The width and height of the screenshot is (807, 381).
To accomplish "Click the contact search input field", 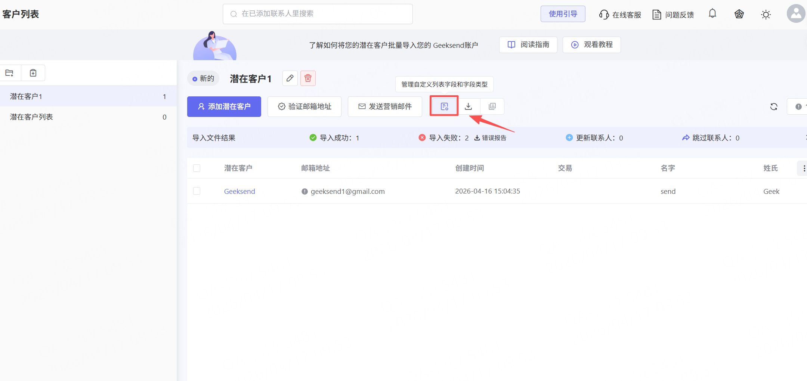I will (318, 14).
